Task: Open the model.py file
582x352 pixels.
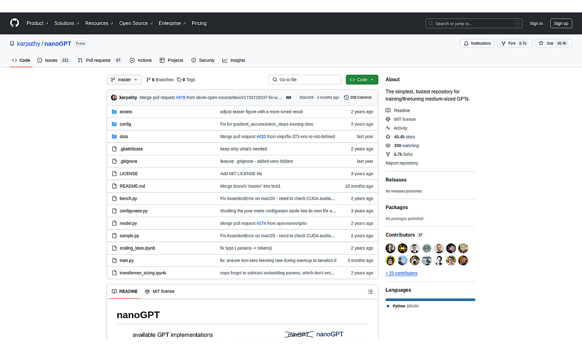Action: click(128, 223)
